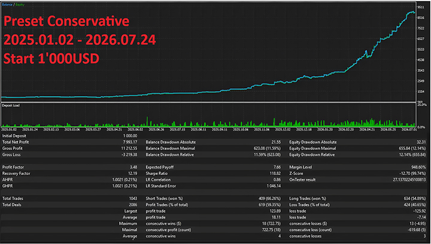Select Balance Drawdown Maximal value 623.08 (11.59%)
431x244 pixels.
(267, 149)
